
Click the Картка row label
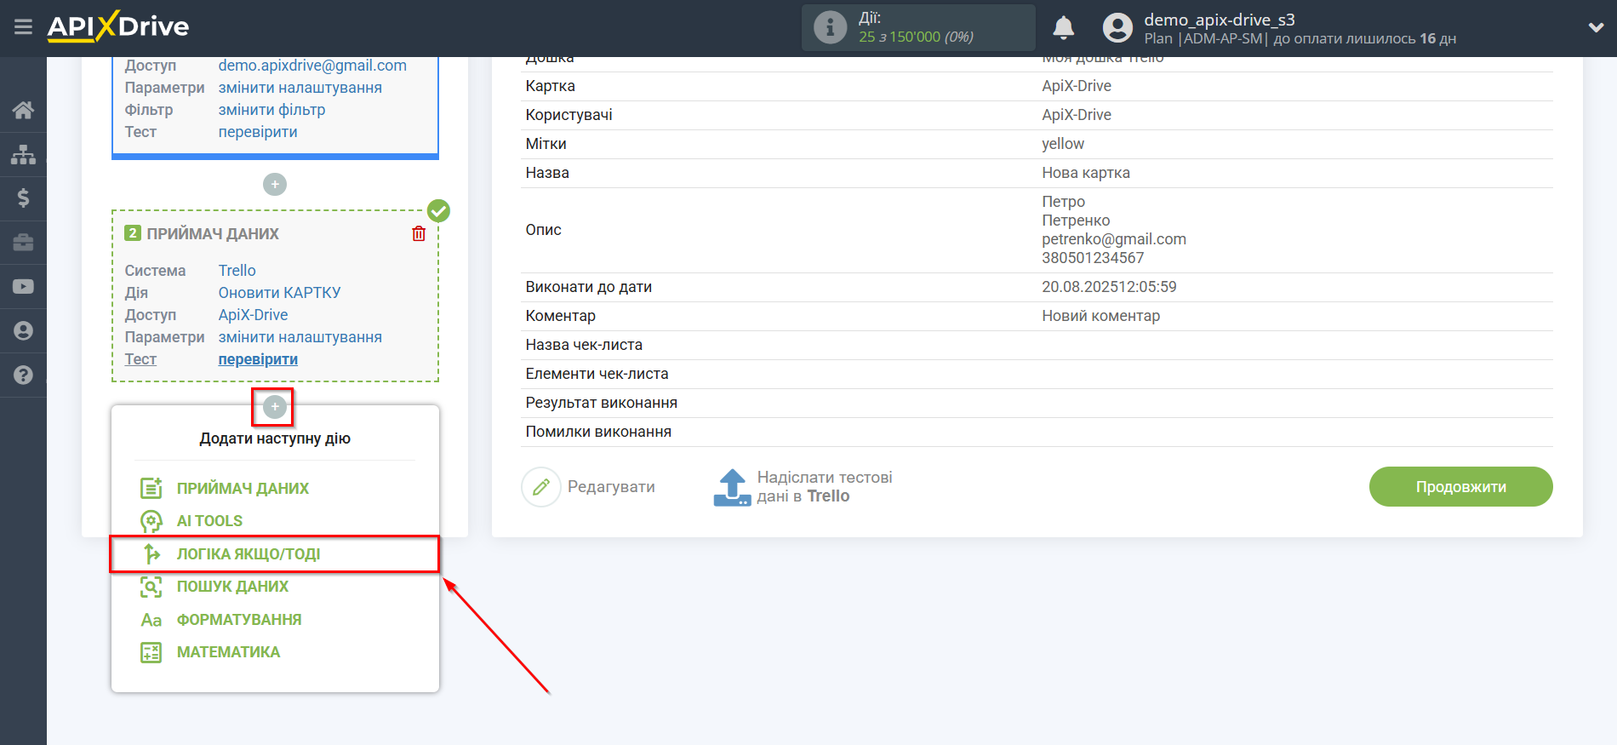coord(551,86)
